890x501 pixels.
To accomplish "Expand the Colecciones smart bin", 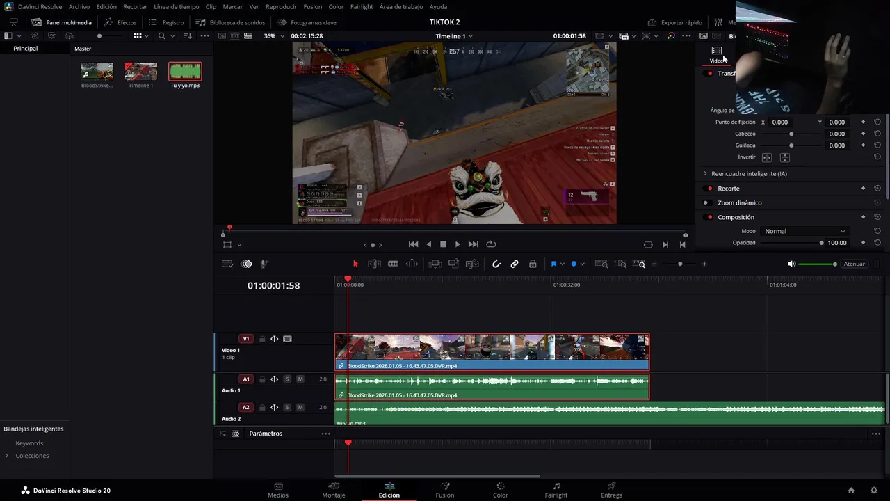I will (7, 456).
